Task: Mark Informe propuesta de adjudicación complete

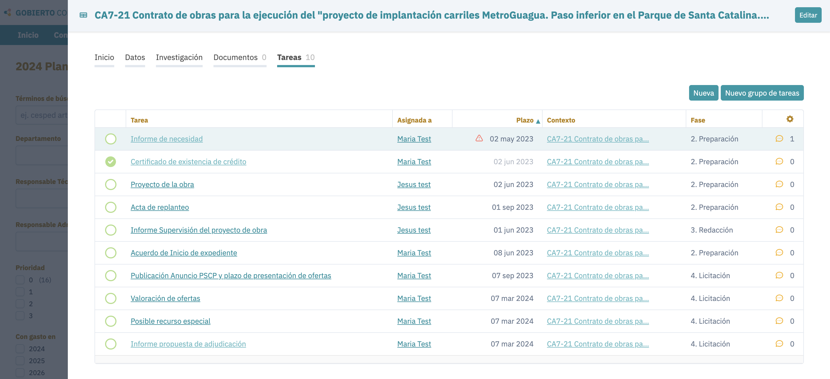Action: [111, 344]
